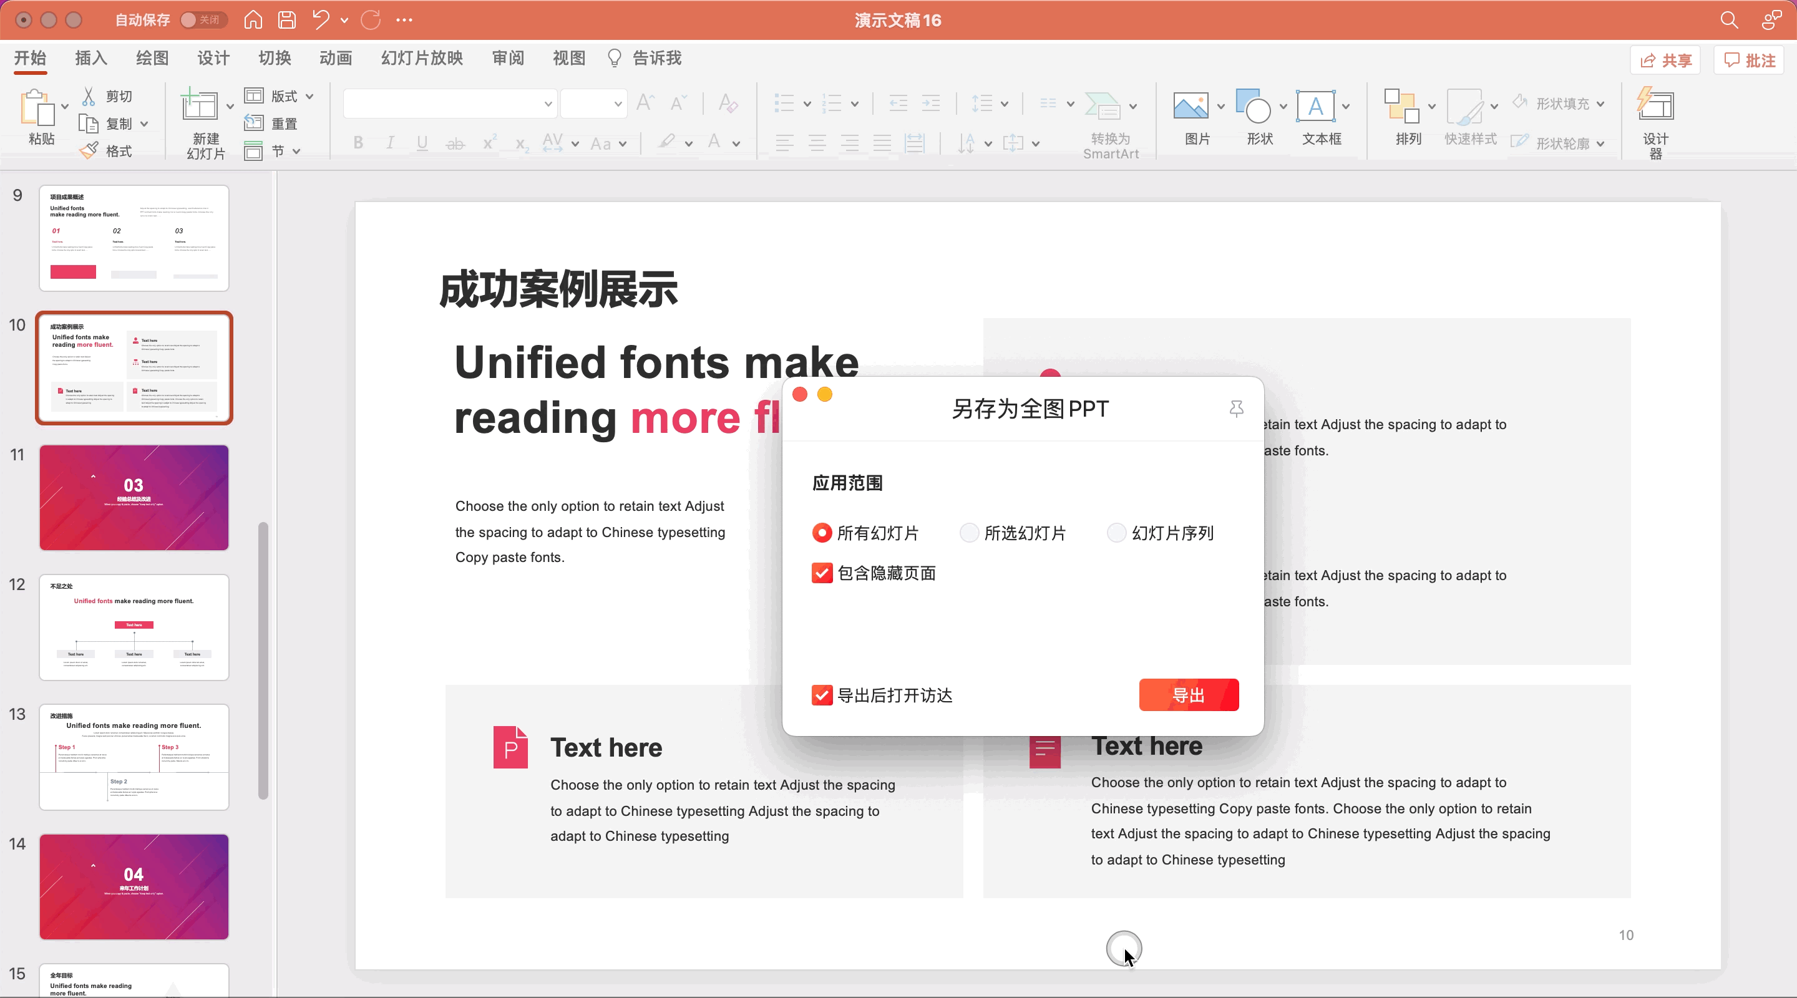Click the New Slide icon
This screenshot has height=998, width=1797.
pos(199,105)
